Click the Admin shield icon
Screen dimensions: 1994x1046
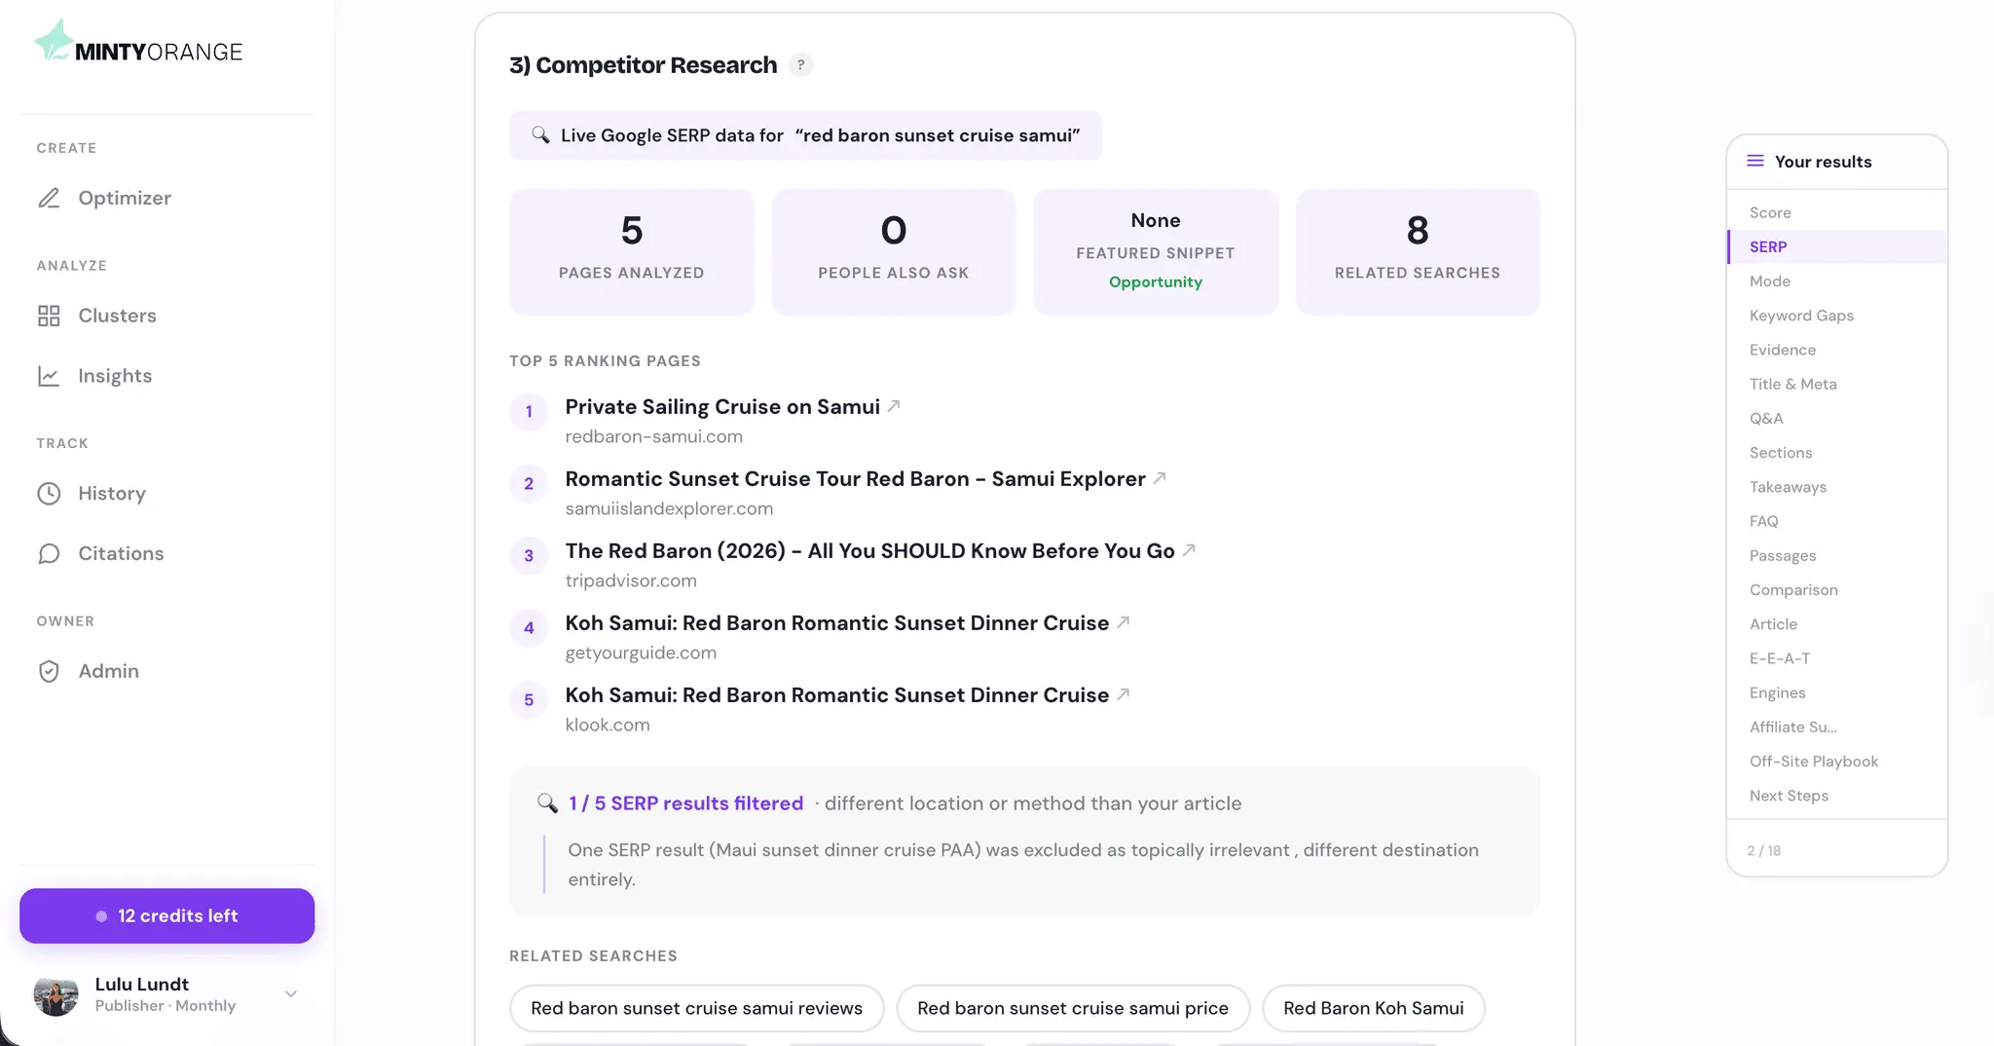pos(49,671)
